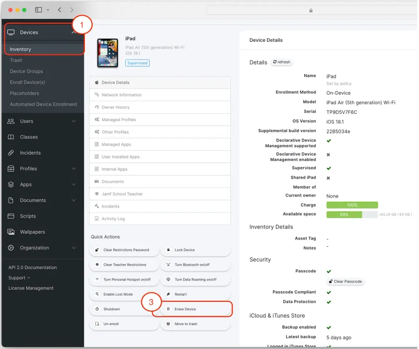The image size is (419, 349).
Task: Switch to the Managed Apps tab
Action: tap(160, 145)
